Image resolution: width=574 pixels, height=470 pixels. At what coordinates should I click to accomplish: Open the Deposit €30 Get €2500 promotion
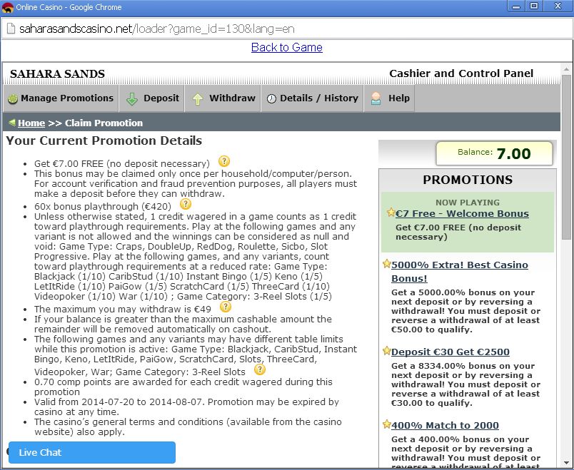450,352
